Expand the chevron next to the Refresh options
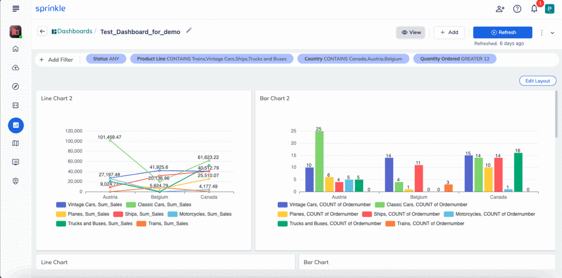Image resolution: width=562 pixels, height=278 pixels. (x=553, y=33)
